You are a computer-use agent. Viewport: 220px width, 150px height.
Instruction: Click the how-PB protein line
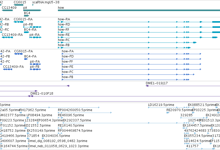(126, 80)
